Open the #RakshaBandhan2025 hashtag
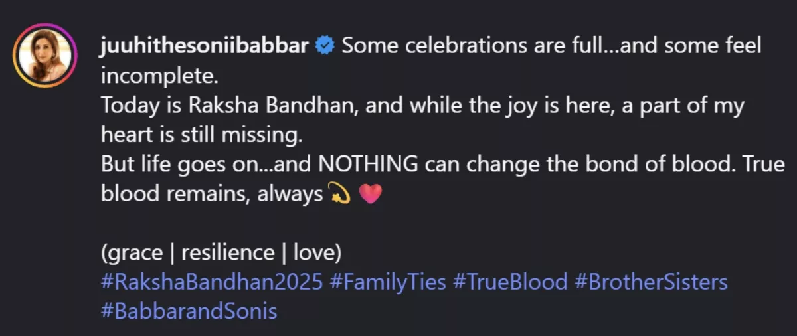The width and height of the screenshot is (797, 336). pyautogui.click(x=212, y=282)
